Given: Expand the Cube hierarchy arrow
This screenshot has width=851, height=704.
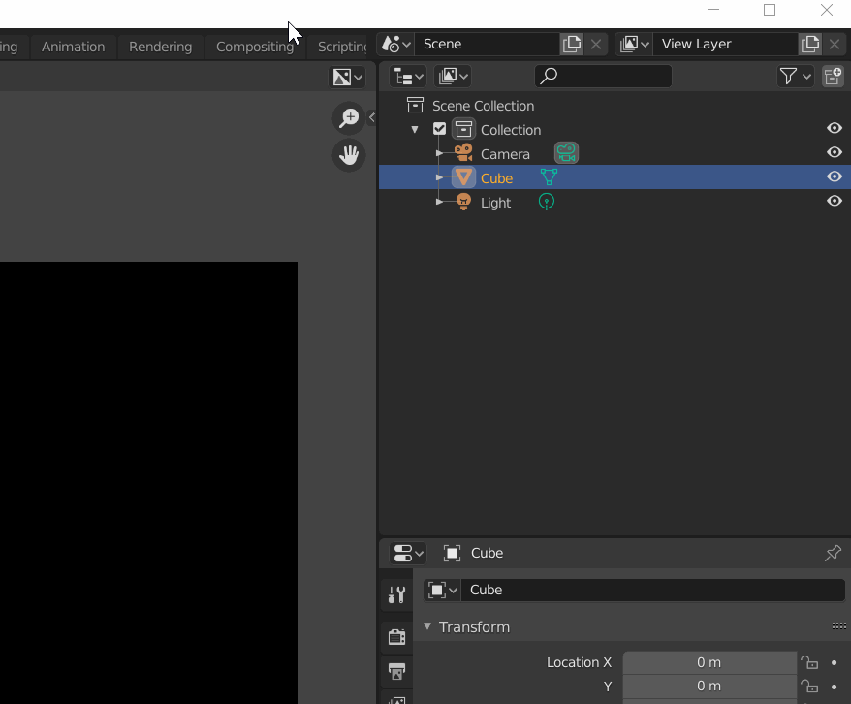Looking at the screenshot, I should (438, 177).
